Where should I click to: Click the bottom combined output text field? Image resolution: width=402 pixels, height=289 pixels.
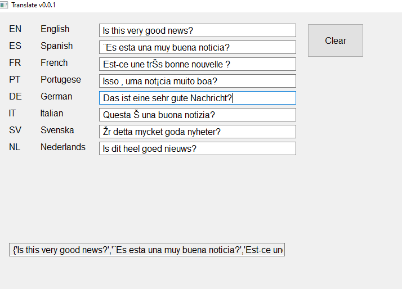pos(147,250)
